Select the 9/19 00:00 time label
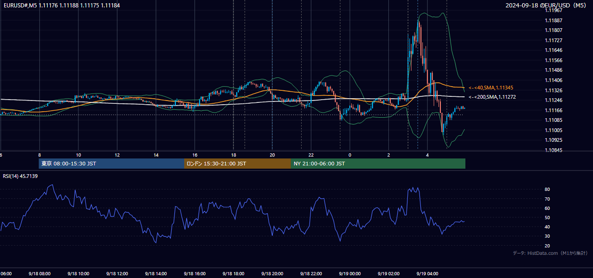This screenshot has width=593, height=278. pyautogui.click(x=350, y=274)
